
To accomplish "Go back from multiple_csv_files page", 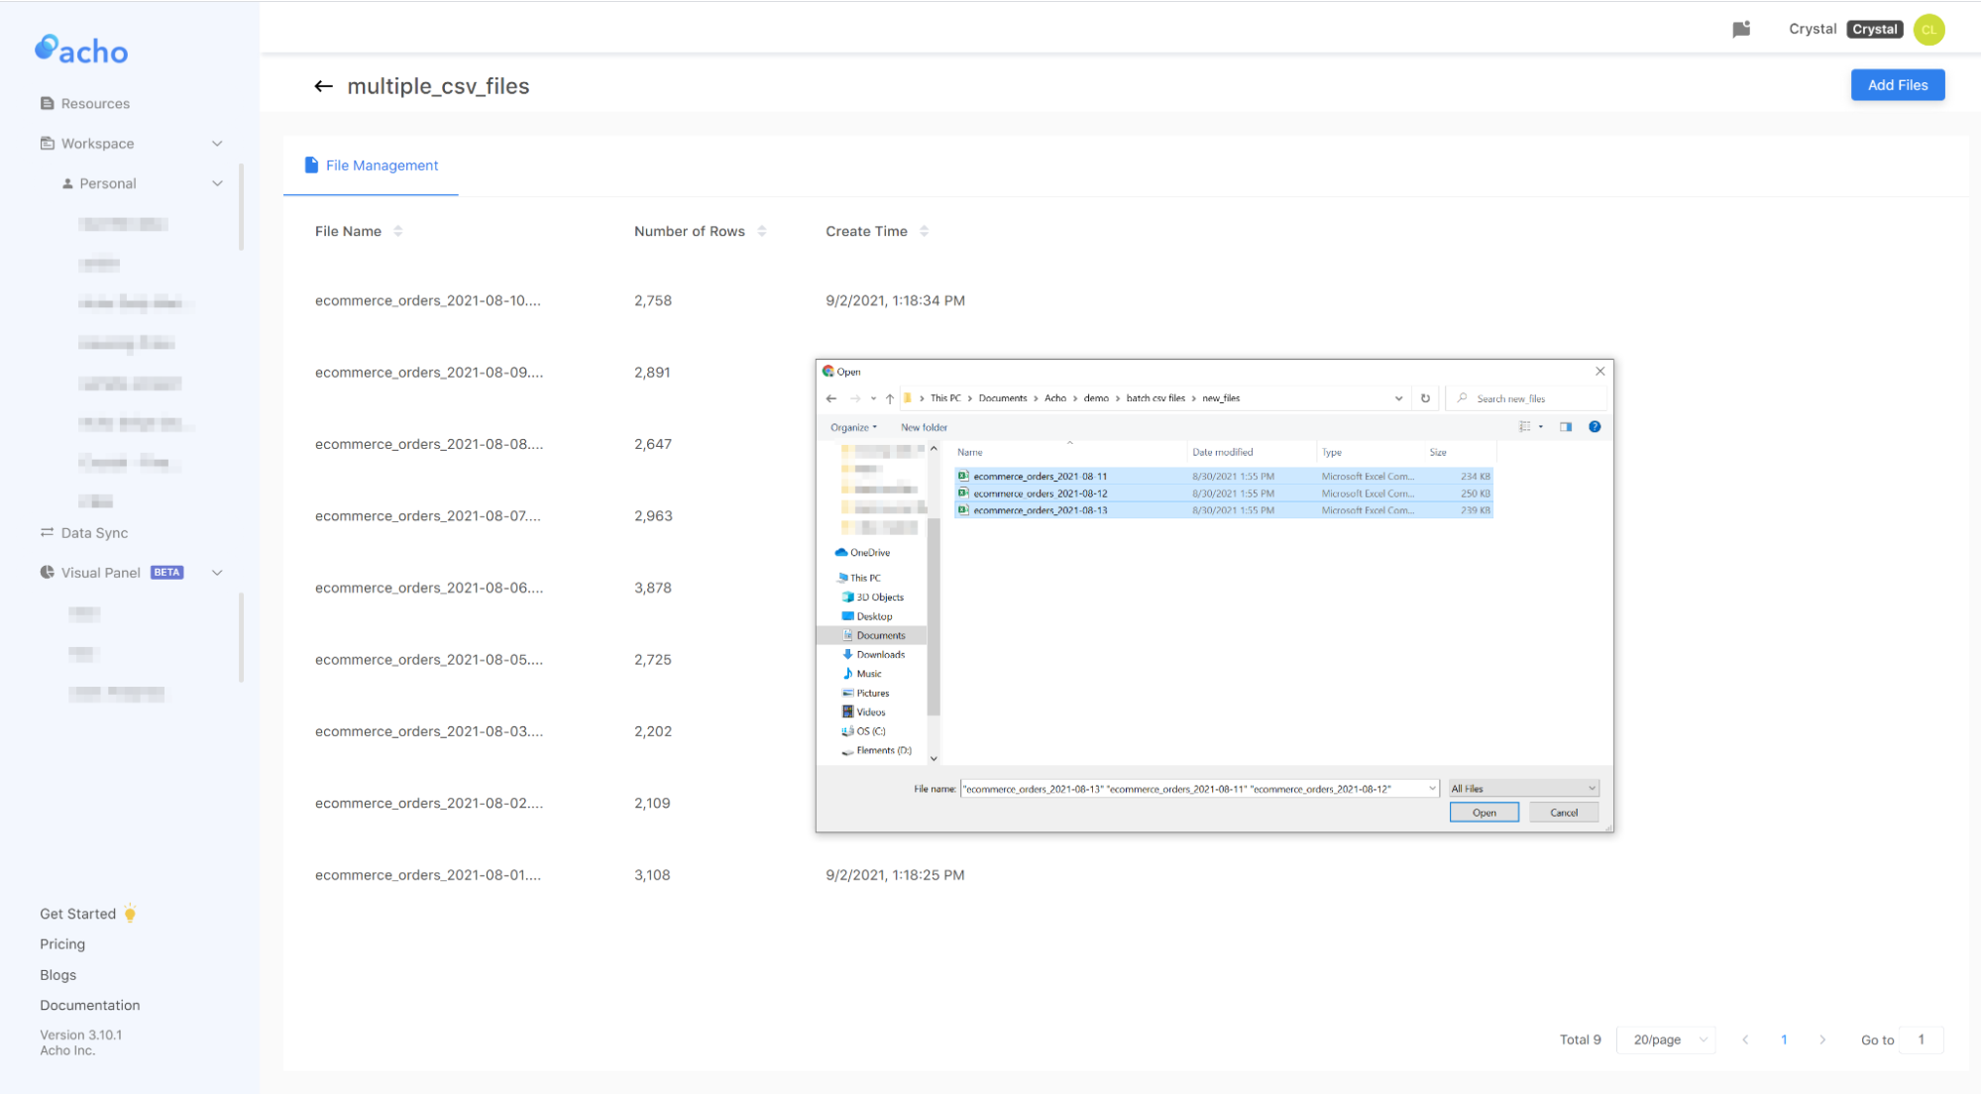I will (323, 86).
